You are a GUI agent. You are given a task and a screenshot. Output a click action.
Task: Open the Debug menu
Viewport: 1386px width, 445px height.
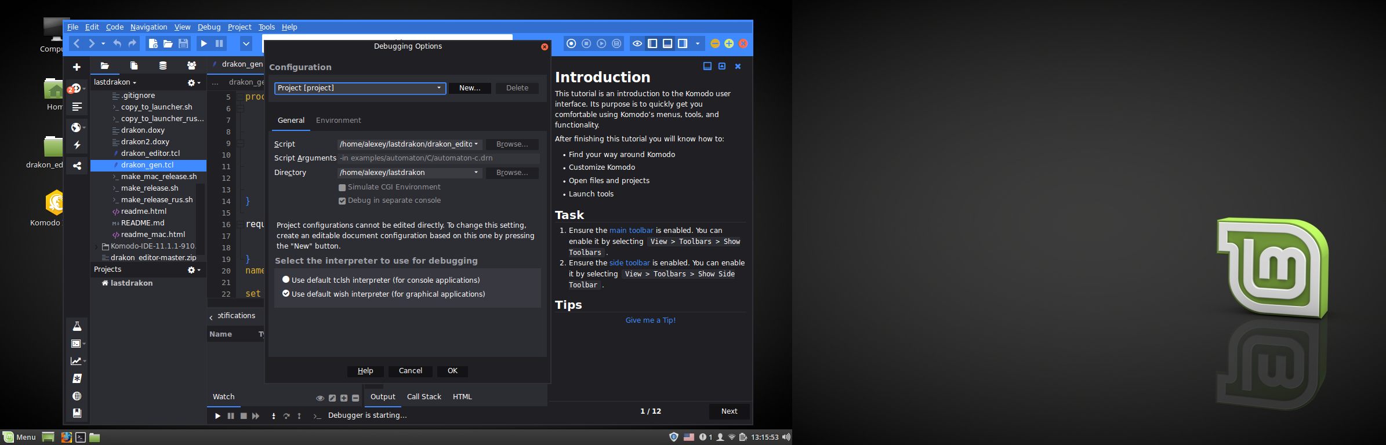[x=209, y=27]
